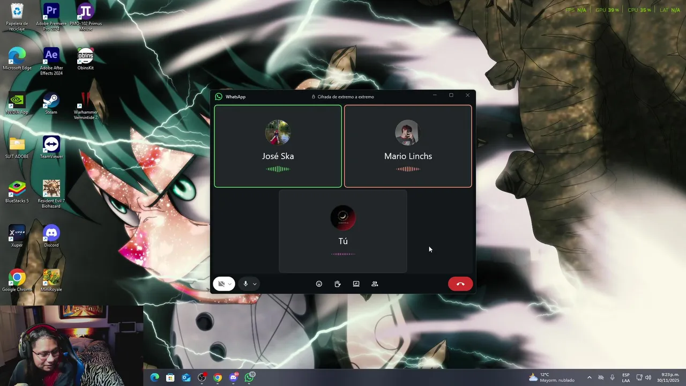Open camera options dropdown arrow
686x386 pixels.
(230, 284)
